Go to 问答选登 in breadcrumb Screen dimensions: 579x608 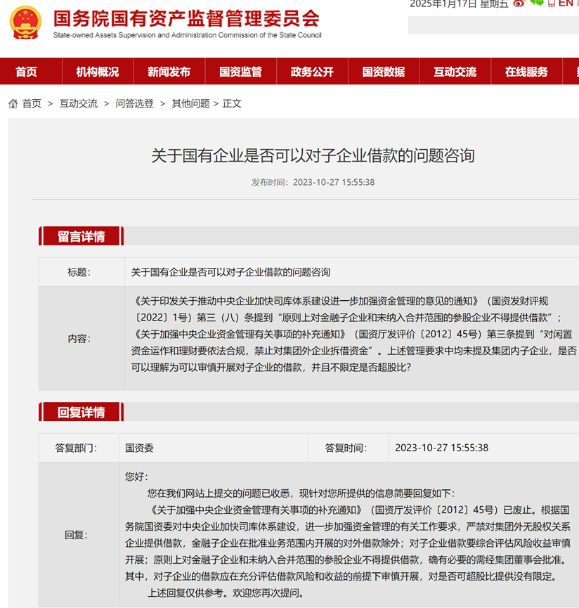tap(134, 103)
